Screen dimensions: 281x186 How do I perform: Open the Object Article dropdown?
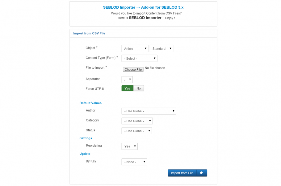(x=135, y=49)
